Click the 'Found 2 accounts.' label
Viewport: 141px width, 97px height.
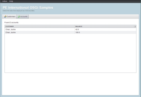tap(12, 23)
